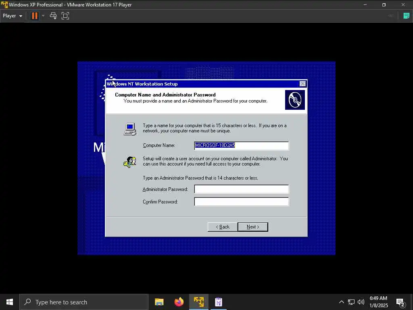Go back with the Back button
The height and width of the screenshot is (310, 413).
click(223, 227)
